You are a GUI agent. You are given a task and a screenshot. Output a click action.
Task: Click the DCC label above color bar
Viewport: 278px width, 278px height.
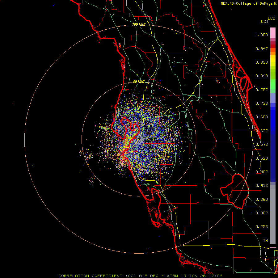(x=271, y=19)
